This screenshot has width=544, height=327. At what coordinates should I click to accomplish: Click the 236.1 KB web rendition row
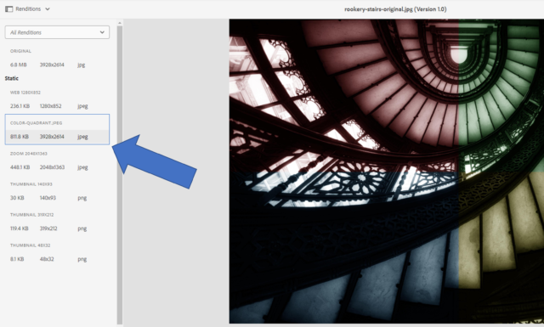[57, 106]
